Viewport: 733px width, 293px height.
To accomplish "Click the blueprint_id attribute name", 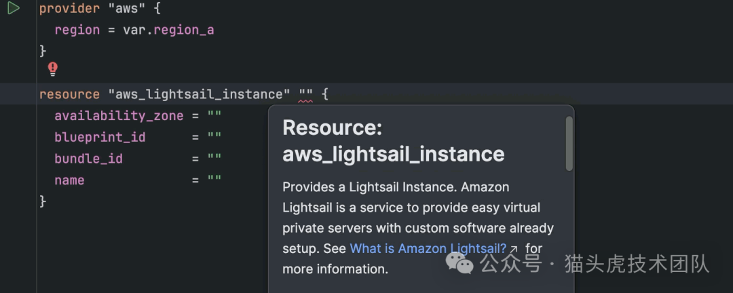I will tap(100, 137).
